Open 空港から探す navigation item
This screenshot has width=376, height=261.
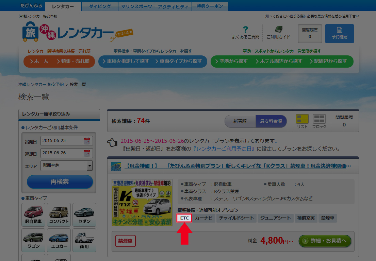pyautogui.click(x=231, y=61)
